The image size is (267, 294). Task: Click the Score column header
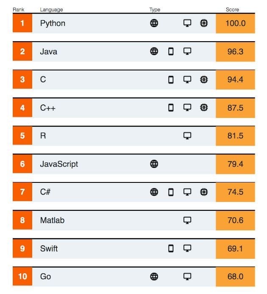click(232, 10)
